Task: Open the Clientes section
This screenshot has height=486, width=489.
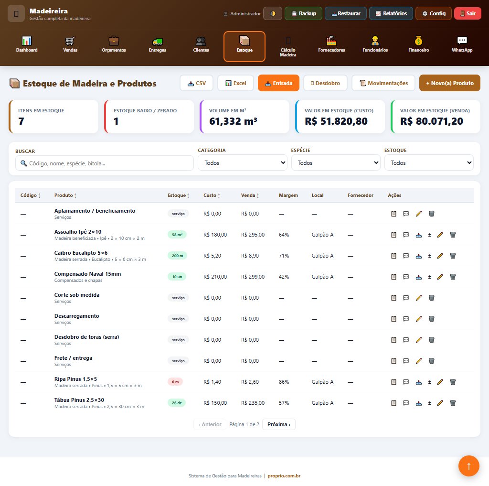Action: click(x=201, y=46)
